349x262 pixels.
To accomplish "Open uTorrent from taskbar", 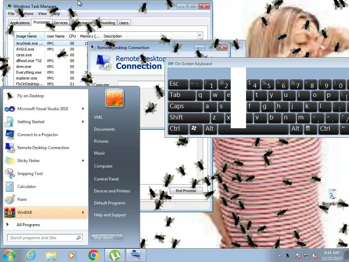I will tap(115, 255).
